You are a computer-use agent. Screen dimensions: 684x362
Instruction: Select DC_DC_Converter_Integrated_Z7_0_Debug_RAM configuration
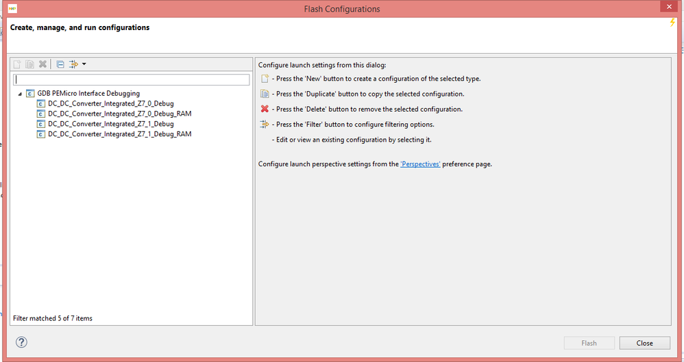click(x=119, y=114)
